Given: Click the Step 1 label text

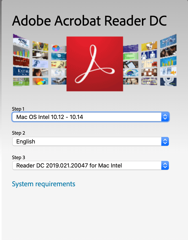Looking at the screenshot, I should [18, 109].
